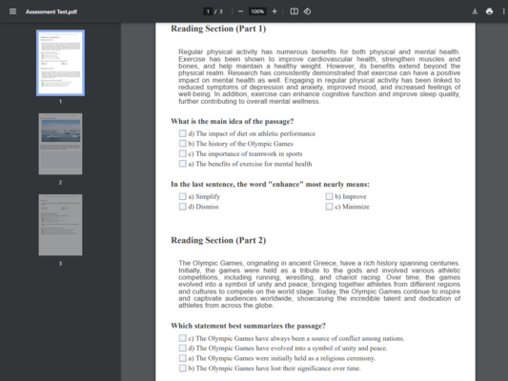This screenshot has width=508, height=381.
Task: Click the total pages count '3' in toolbar
Action: tap(221, 11)
